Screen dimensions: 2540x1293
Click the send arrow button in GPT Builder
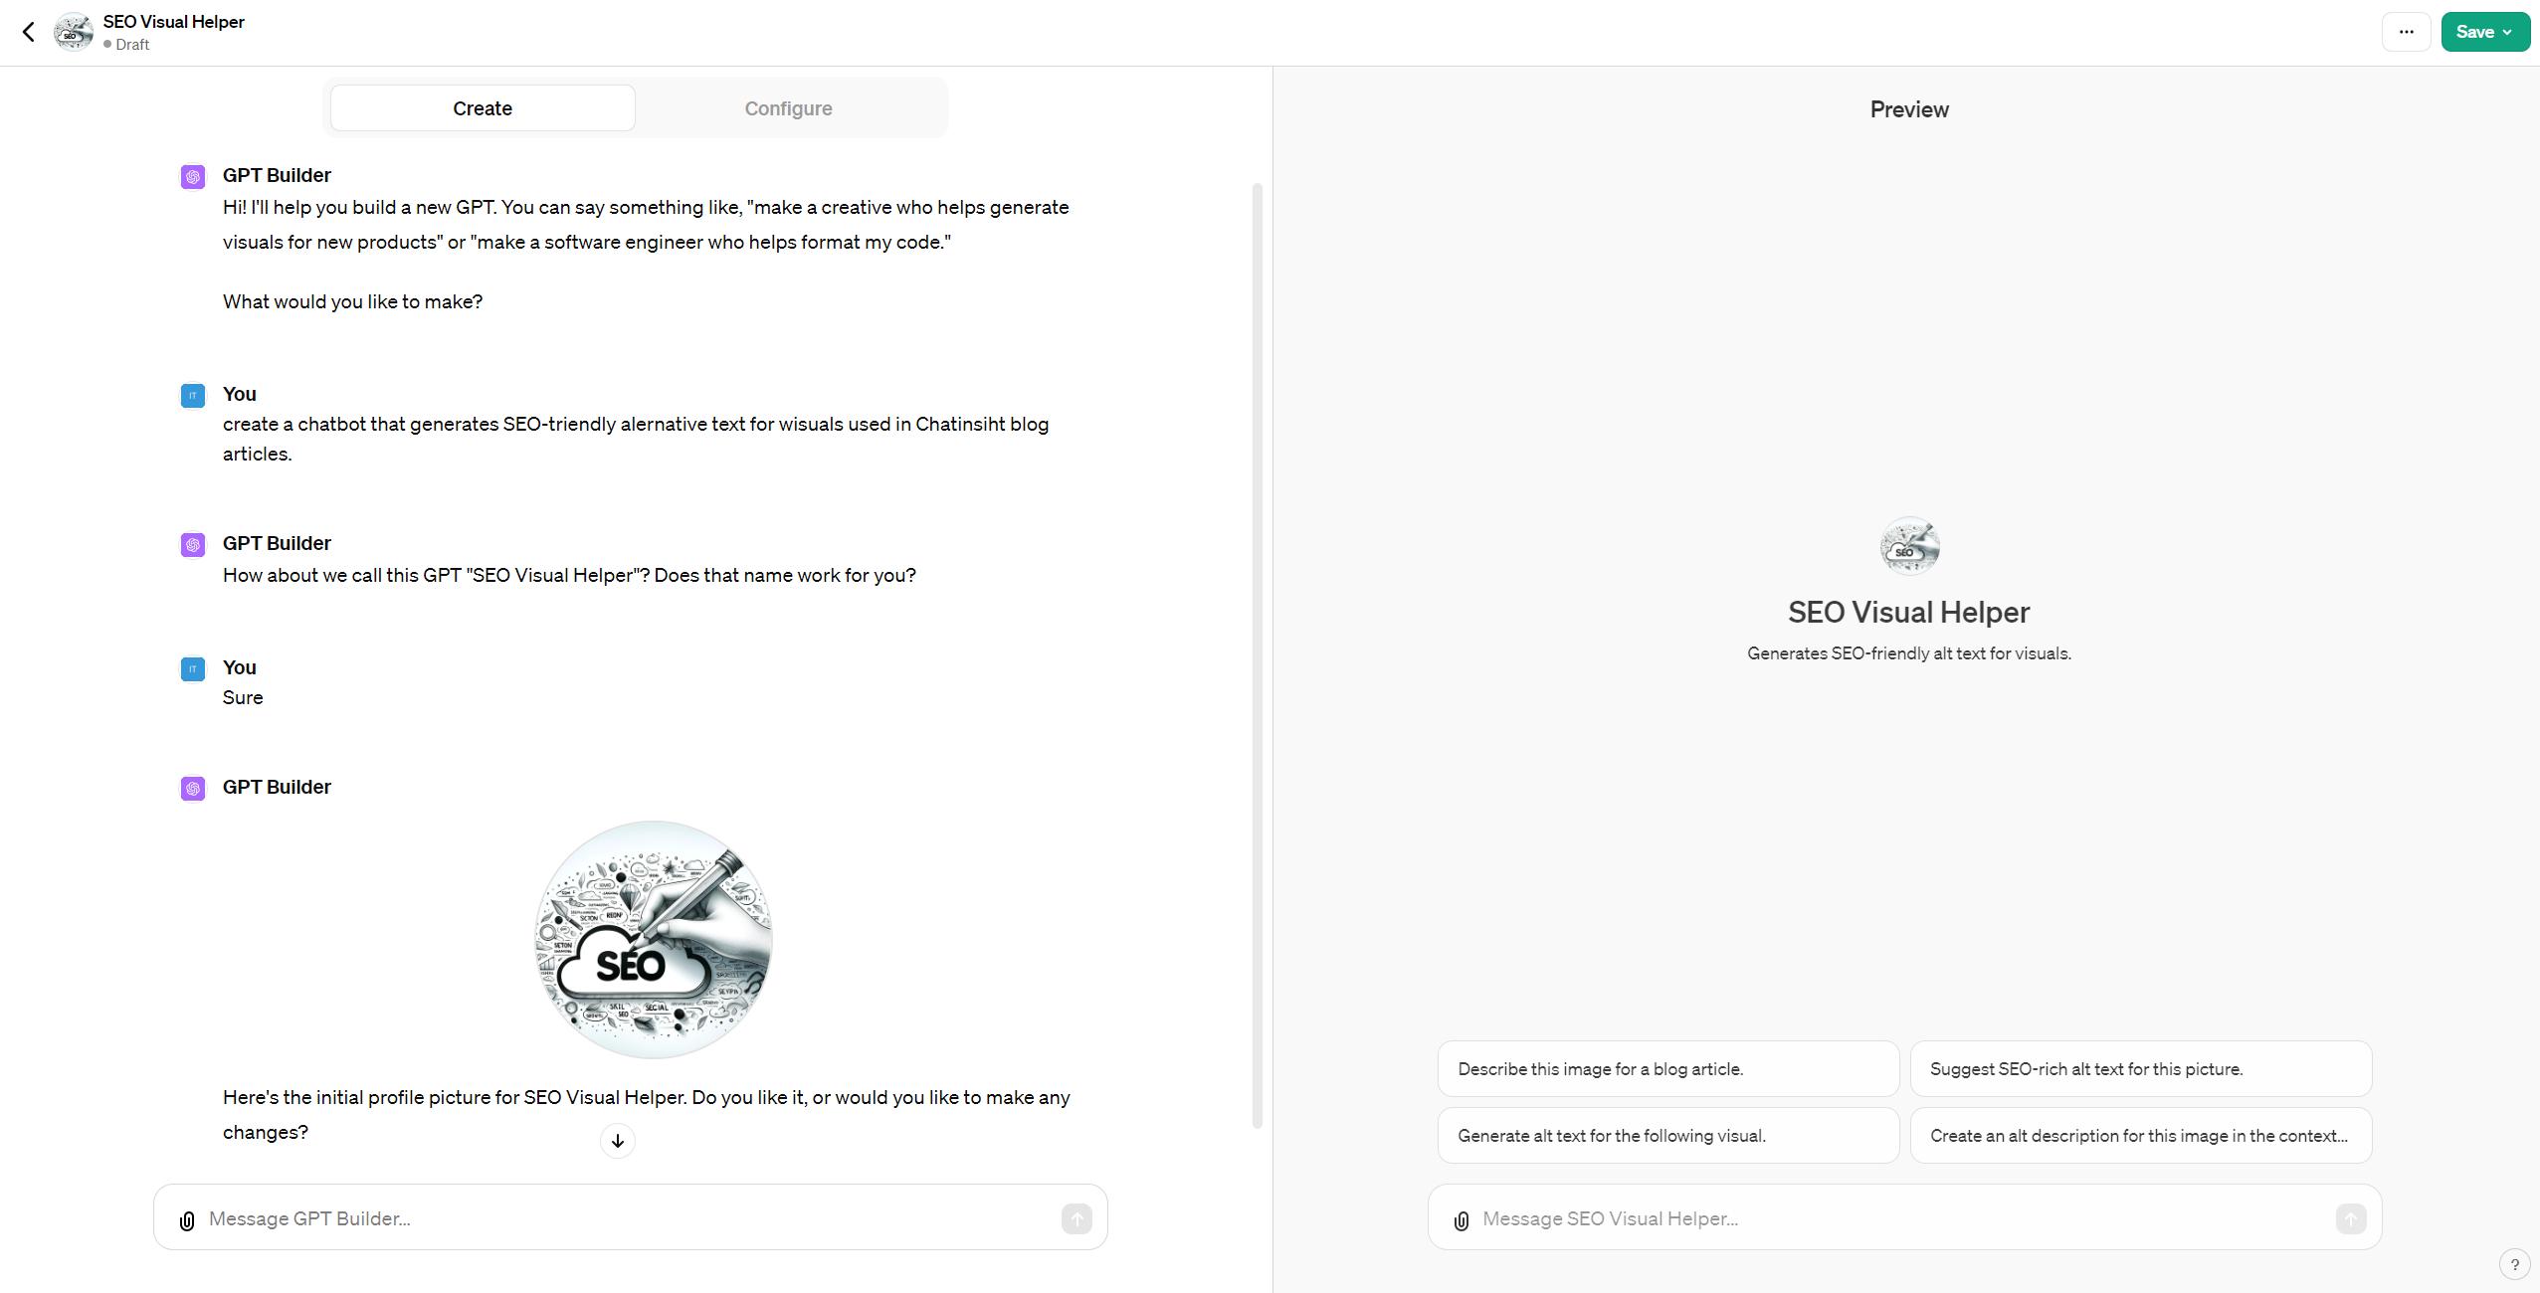1075,1218
